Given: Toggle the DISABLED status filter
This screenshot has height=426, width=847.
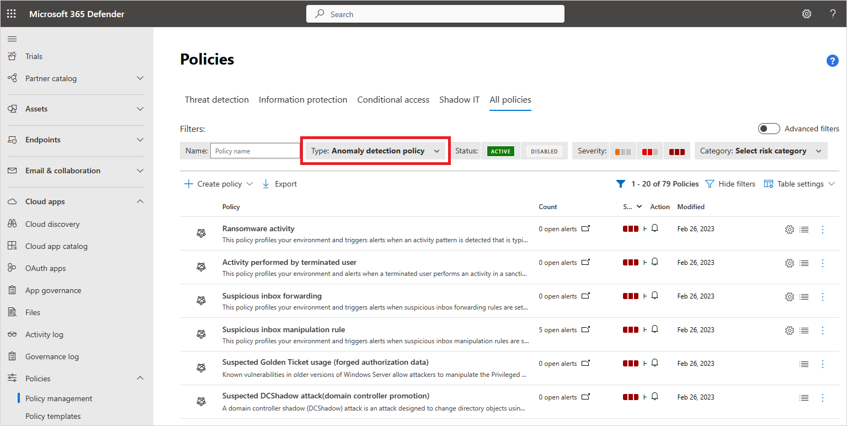Looking at the screenshot, I should pos(544,151).
